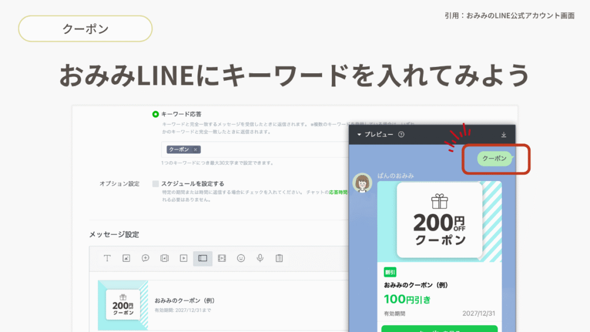The width and height of the screenshot is (590, 332).
Task: Select the text message icon in toolbar
Action: (x=107, y=258)
